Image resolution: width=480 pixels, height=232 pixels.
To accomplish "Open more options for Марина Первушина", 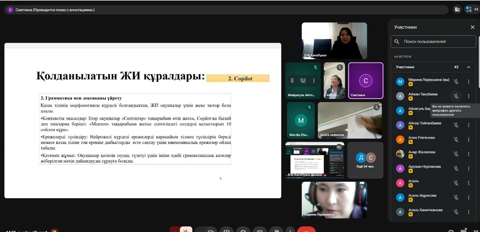I will pos(469,82).
